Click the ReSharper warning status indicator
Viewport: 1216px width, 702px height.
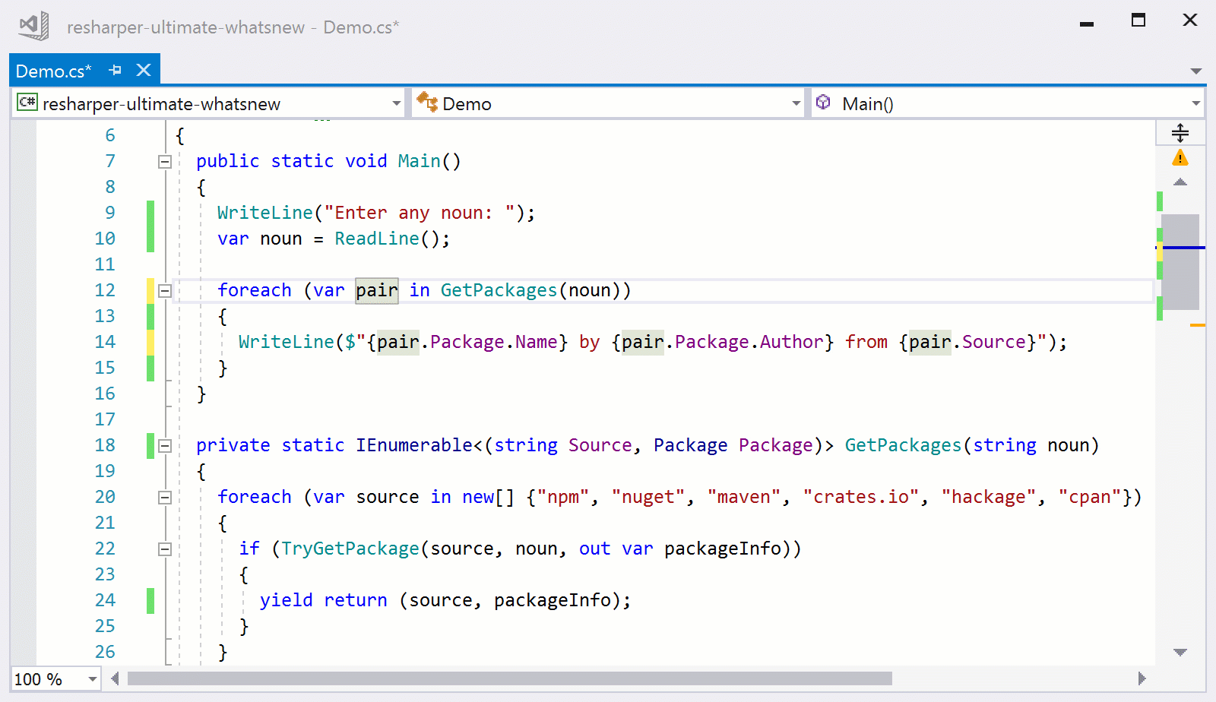coord(1180,158)
